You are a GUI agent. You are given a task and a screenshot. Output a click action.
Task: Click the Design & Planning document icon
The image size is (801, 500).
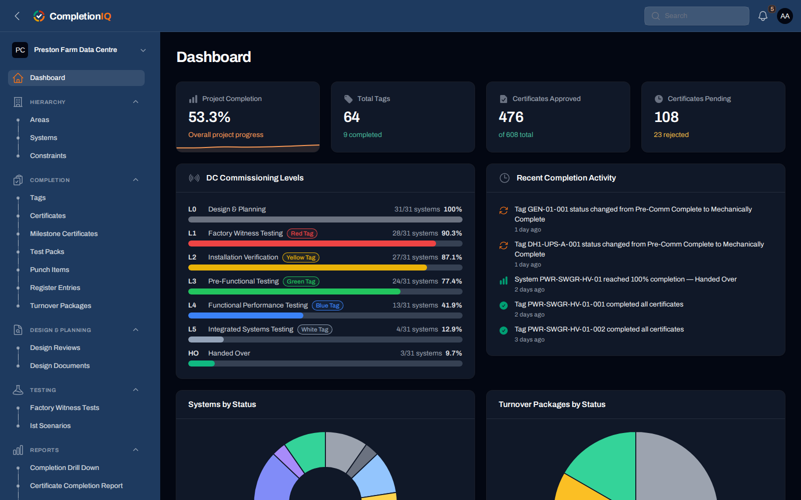tap(18, 330)
